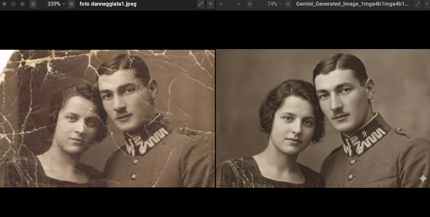Minimize the foto danneggiata1.jpeg window
This screenshot has height=217, width=430.
[x=13, y=4]
